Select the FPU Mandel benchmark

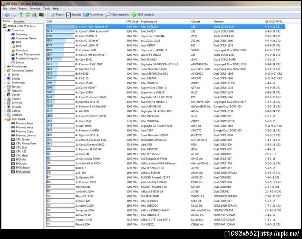[x=23, y=167]
